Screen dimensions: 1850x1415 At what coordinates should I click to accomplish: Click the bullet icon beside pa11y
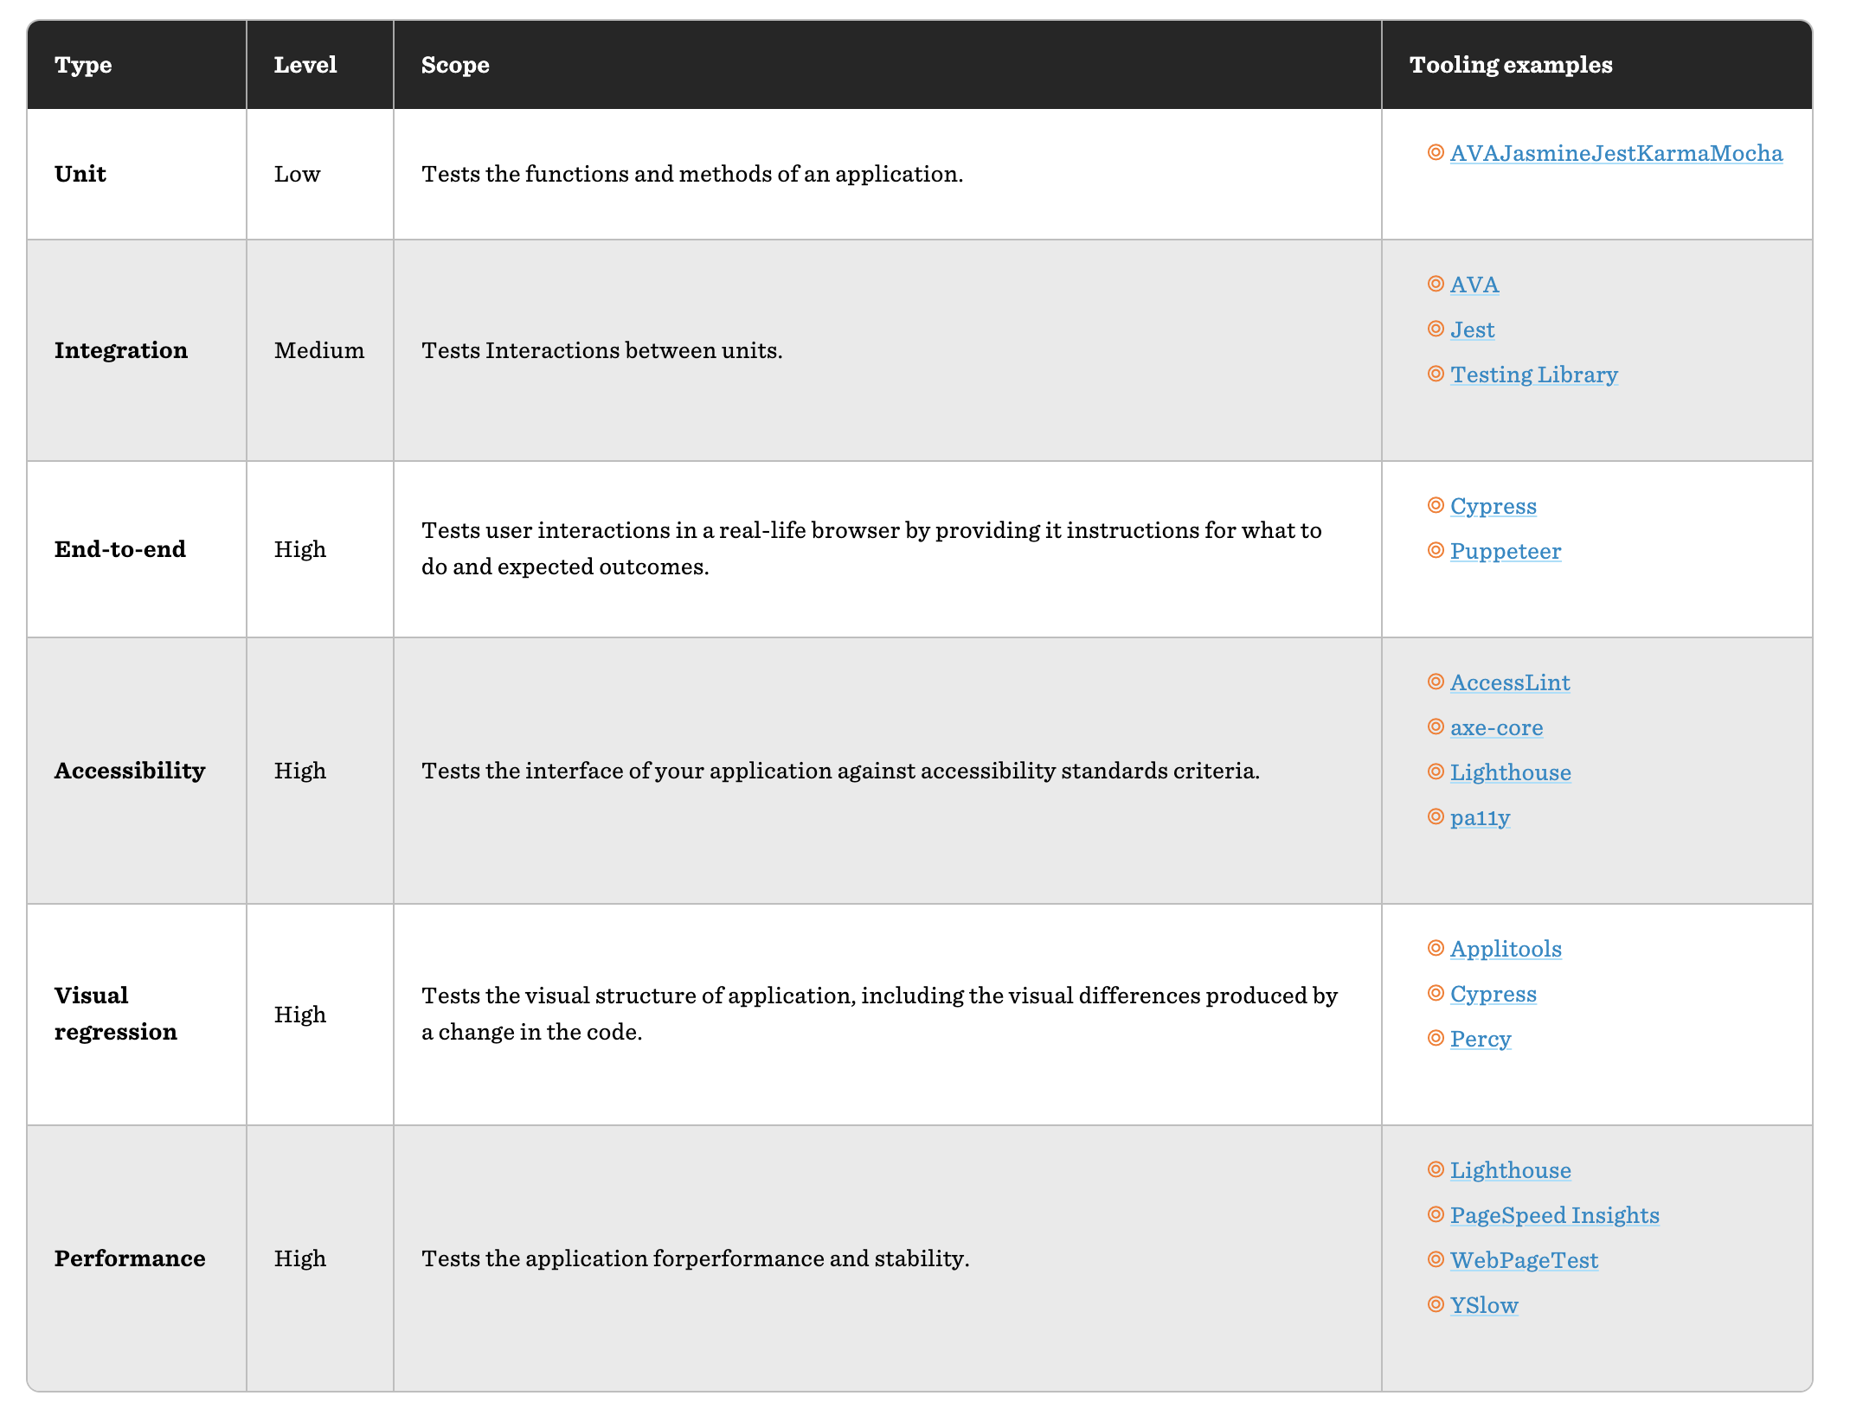[1436, 816]
